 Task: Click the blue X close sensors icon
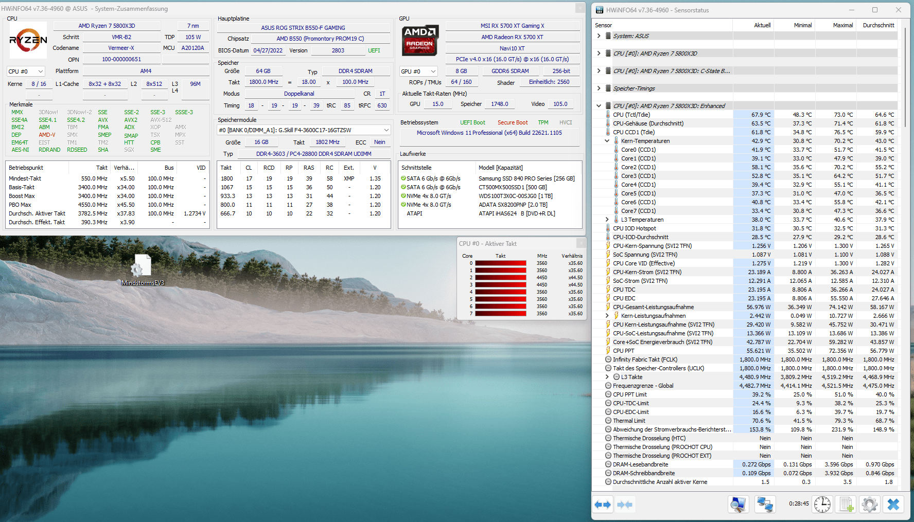pos(893,505)
